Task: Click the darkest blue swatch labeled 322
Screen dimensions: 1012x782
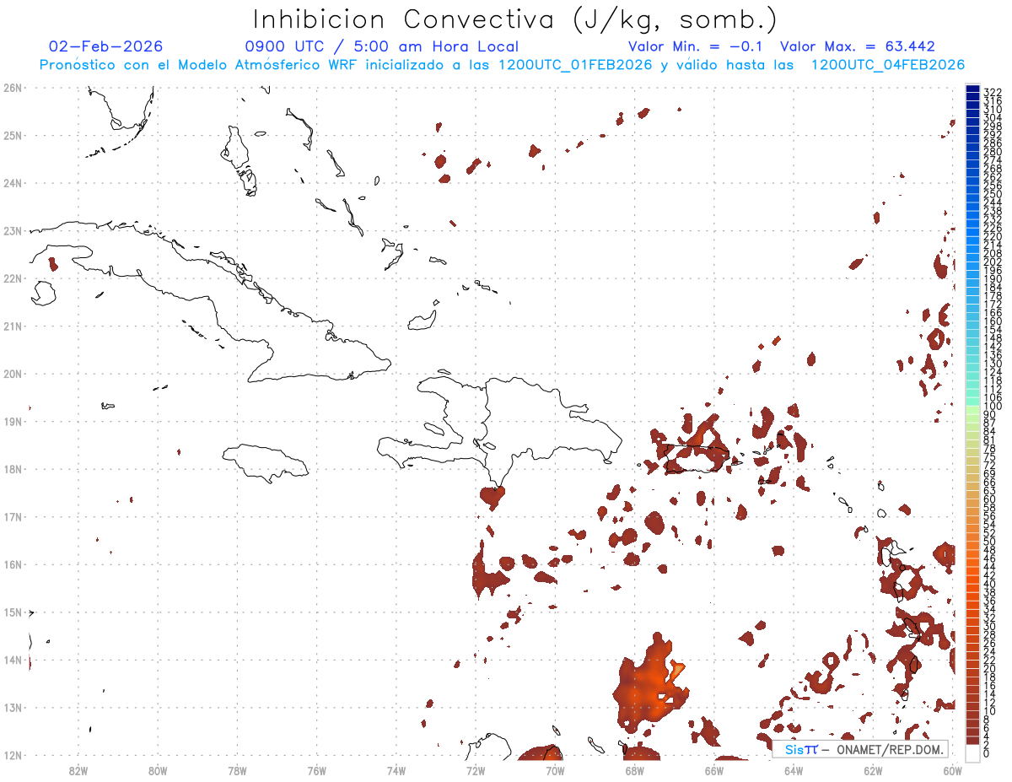Action: coord(972,89)
